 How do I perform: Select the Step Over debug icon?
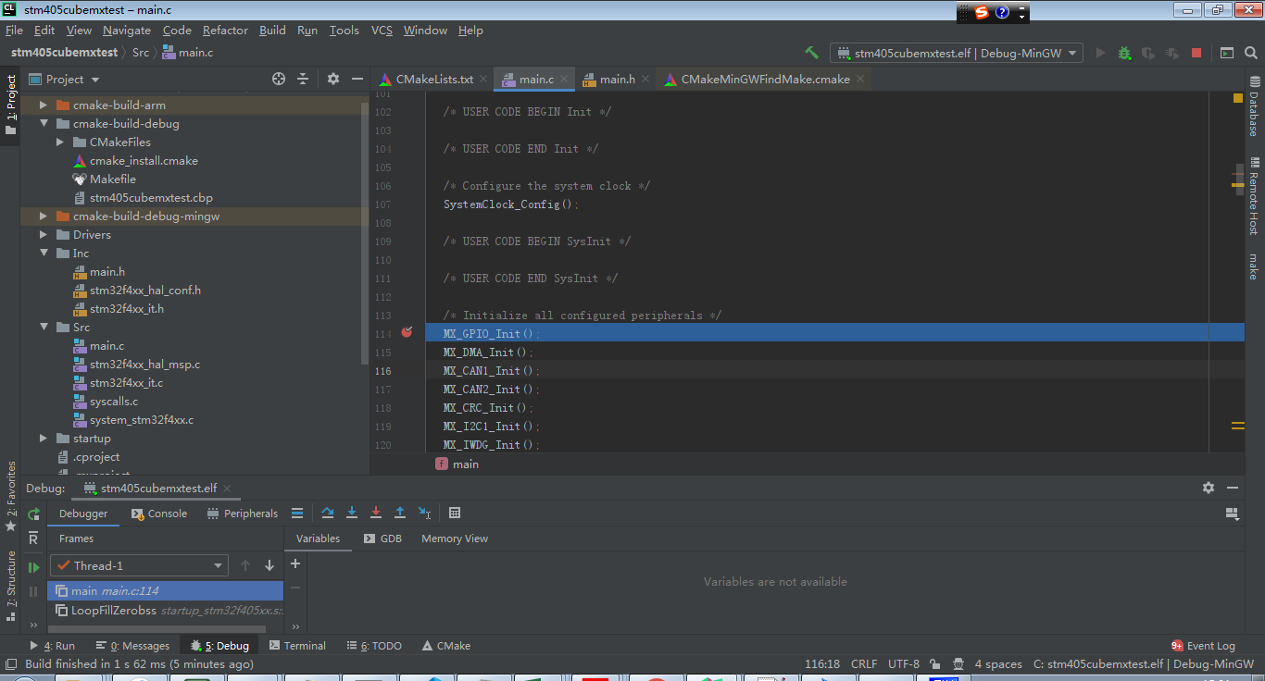pyautogui.click(x=328, y=512)
